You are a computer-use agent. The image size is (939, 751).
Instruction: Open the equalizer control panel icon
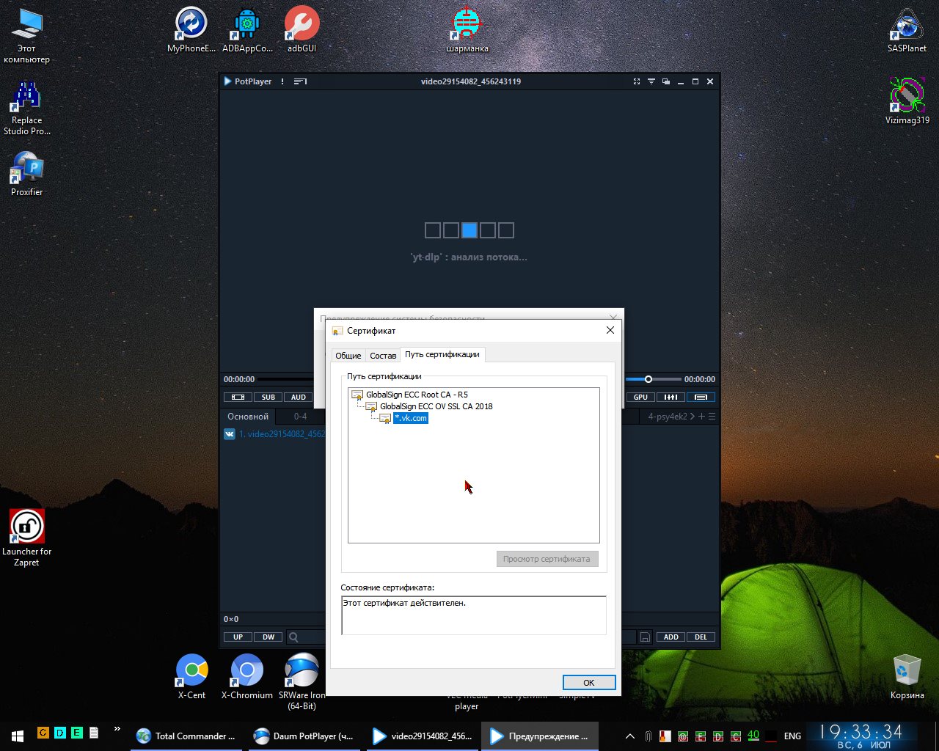[x=671, y=397]
